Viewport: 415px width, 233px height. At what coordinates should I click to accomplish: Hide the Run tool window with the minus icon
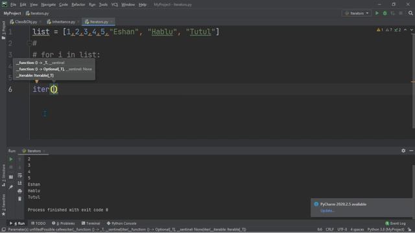click(411, 151)
